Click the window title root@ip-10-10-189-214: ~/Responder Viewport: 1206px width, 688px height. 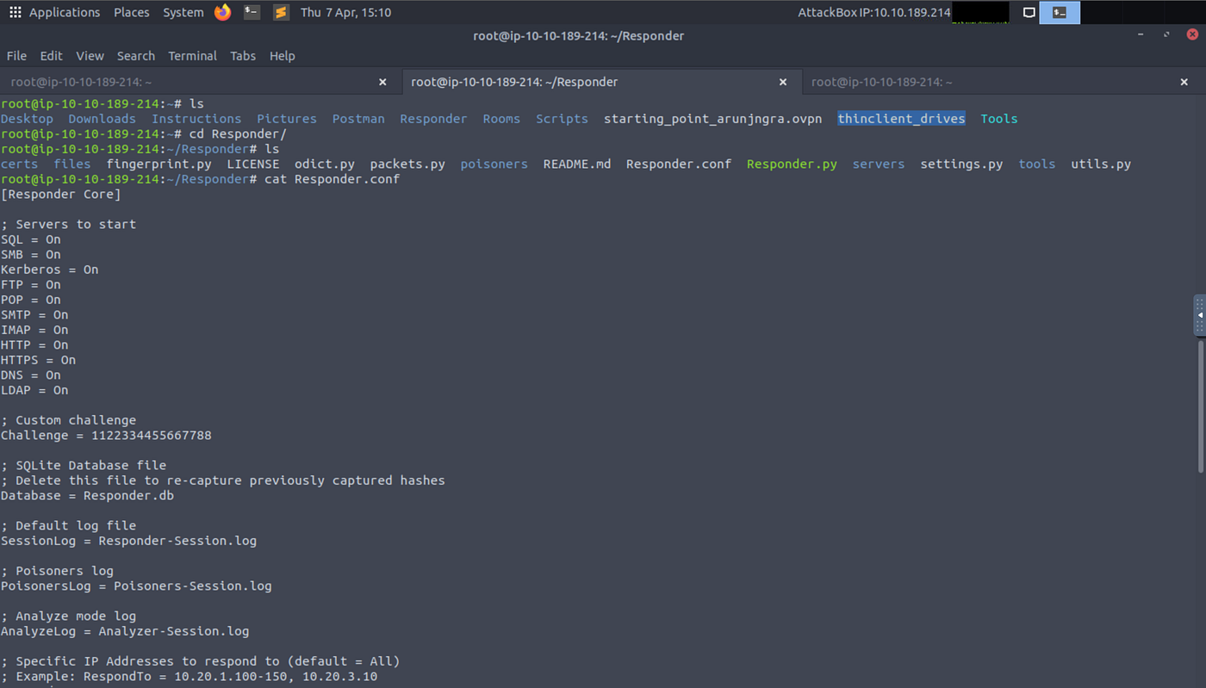579,35
